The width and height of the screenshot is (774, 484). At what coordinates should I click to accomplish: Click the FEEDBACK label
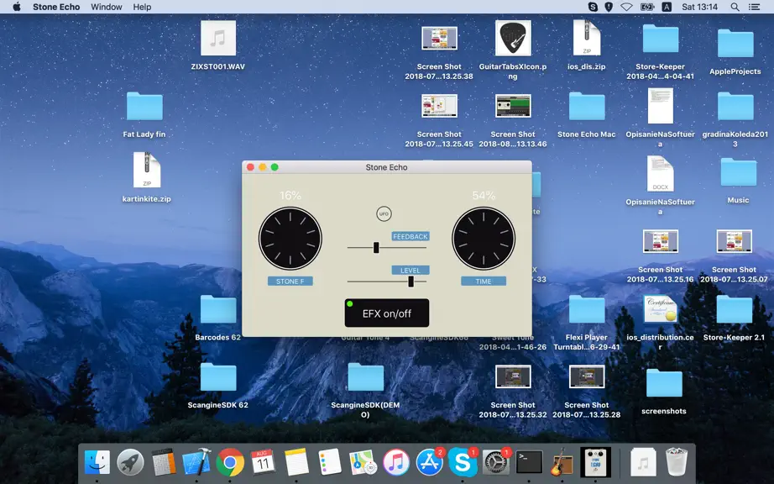point(411,237)
